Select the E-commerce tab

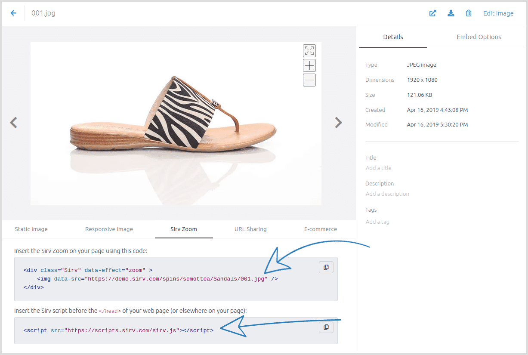point(321,229)
